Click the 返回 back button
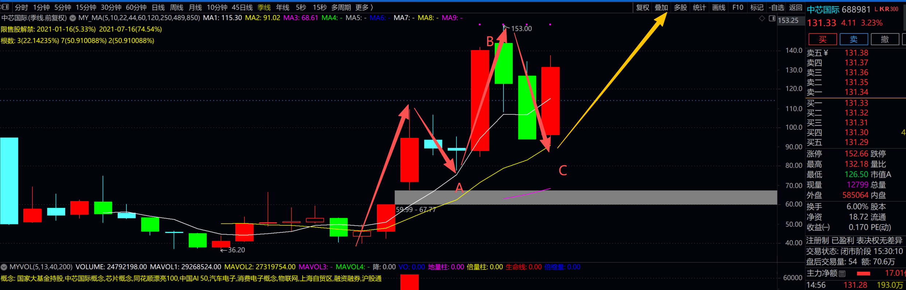This screenshot has height=290, width=906. coord(796,7)
